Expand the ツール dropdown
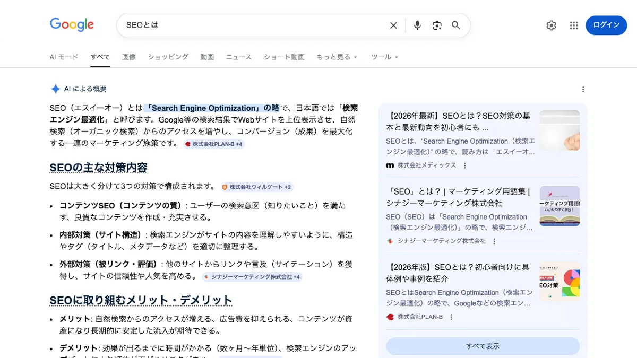 (x=385, y=57)
